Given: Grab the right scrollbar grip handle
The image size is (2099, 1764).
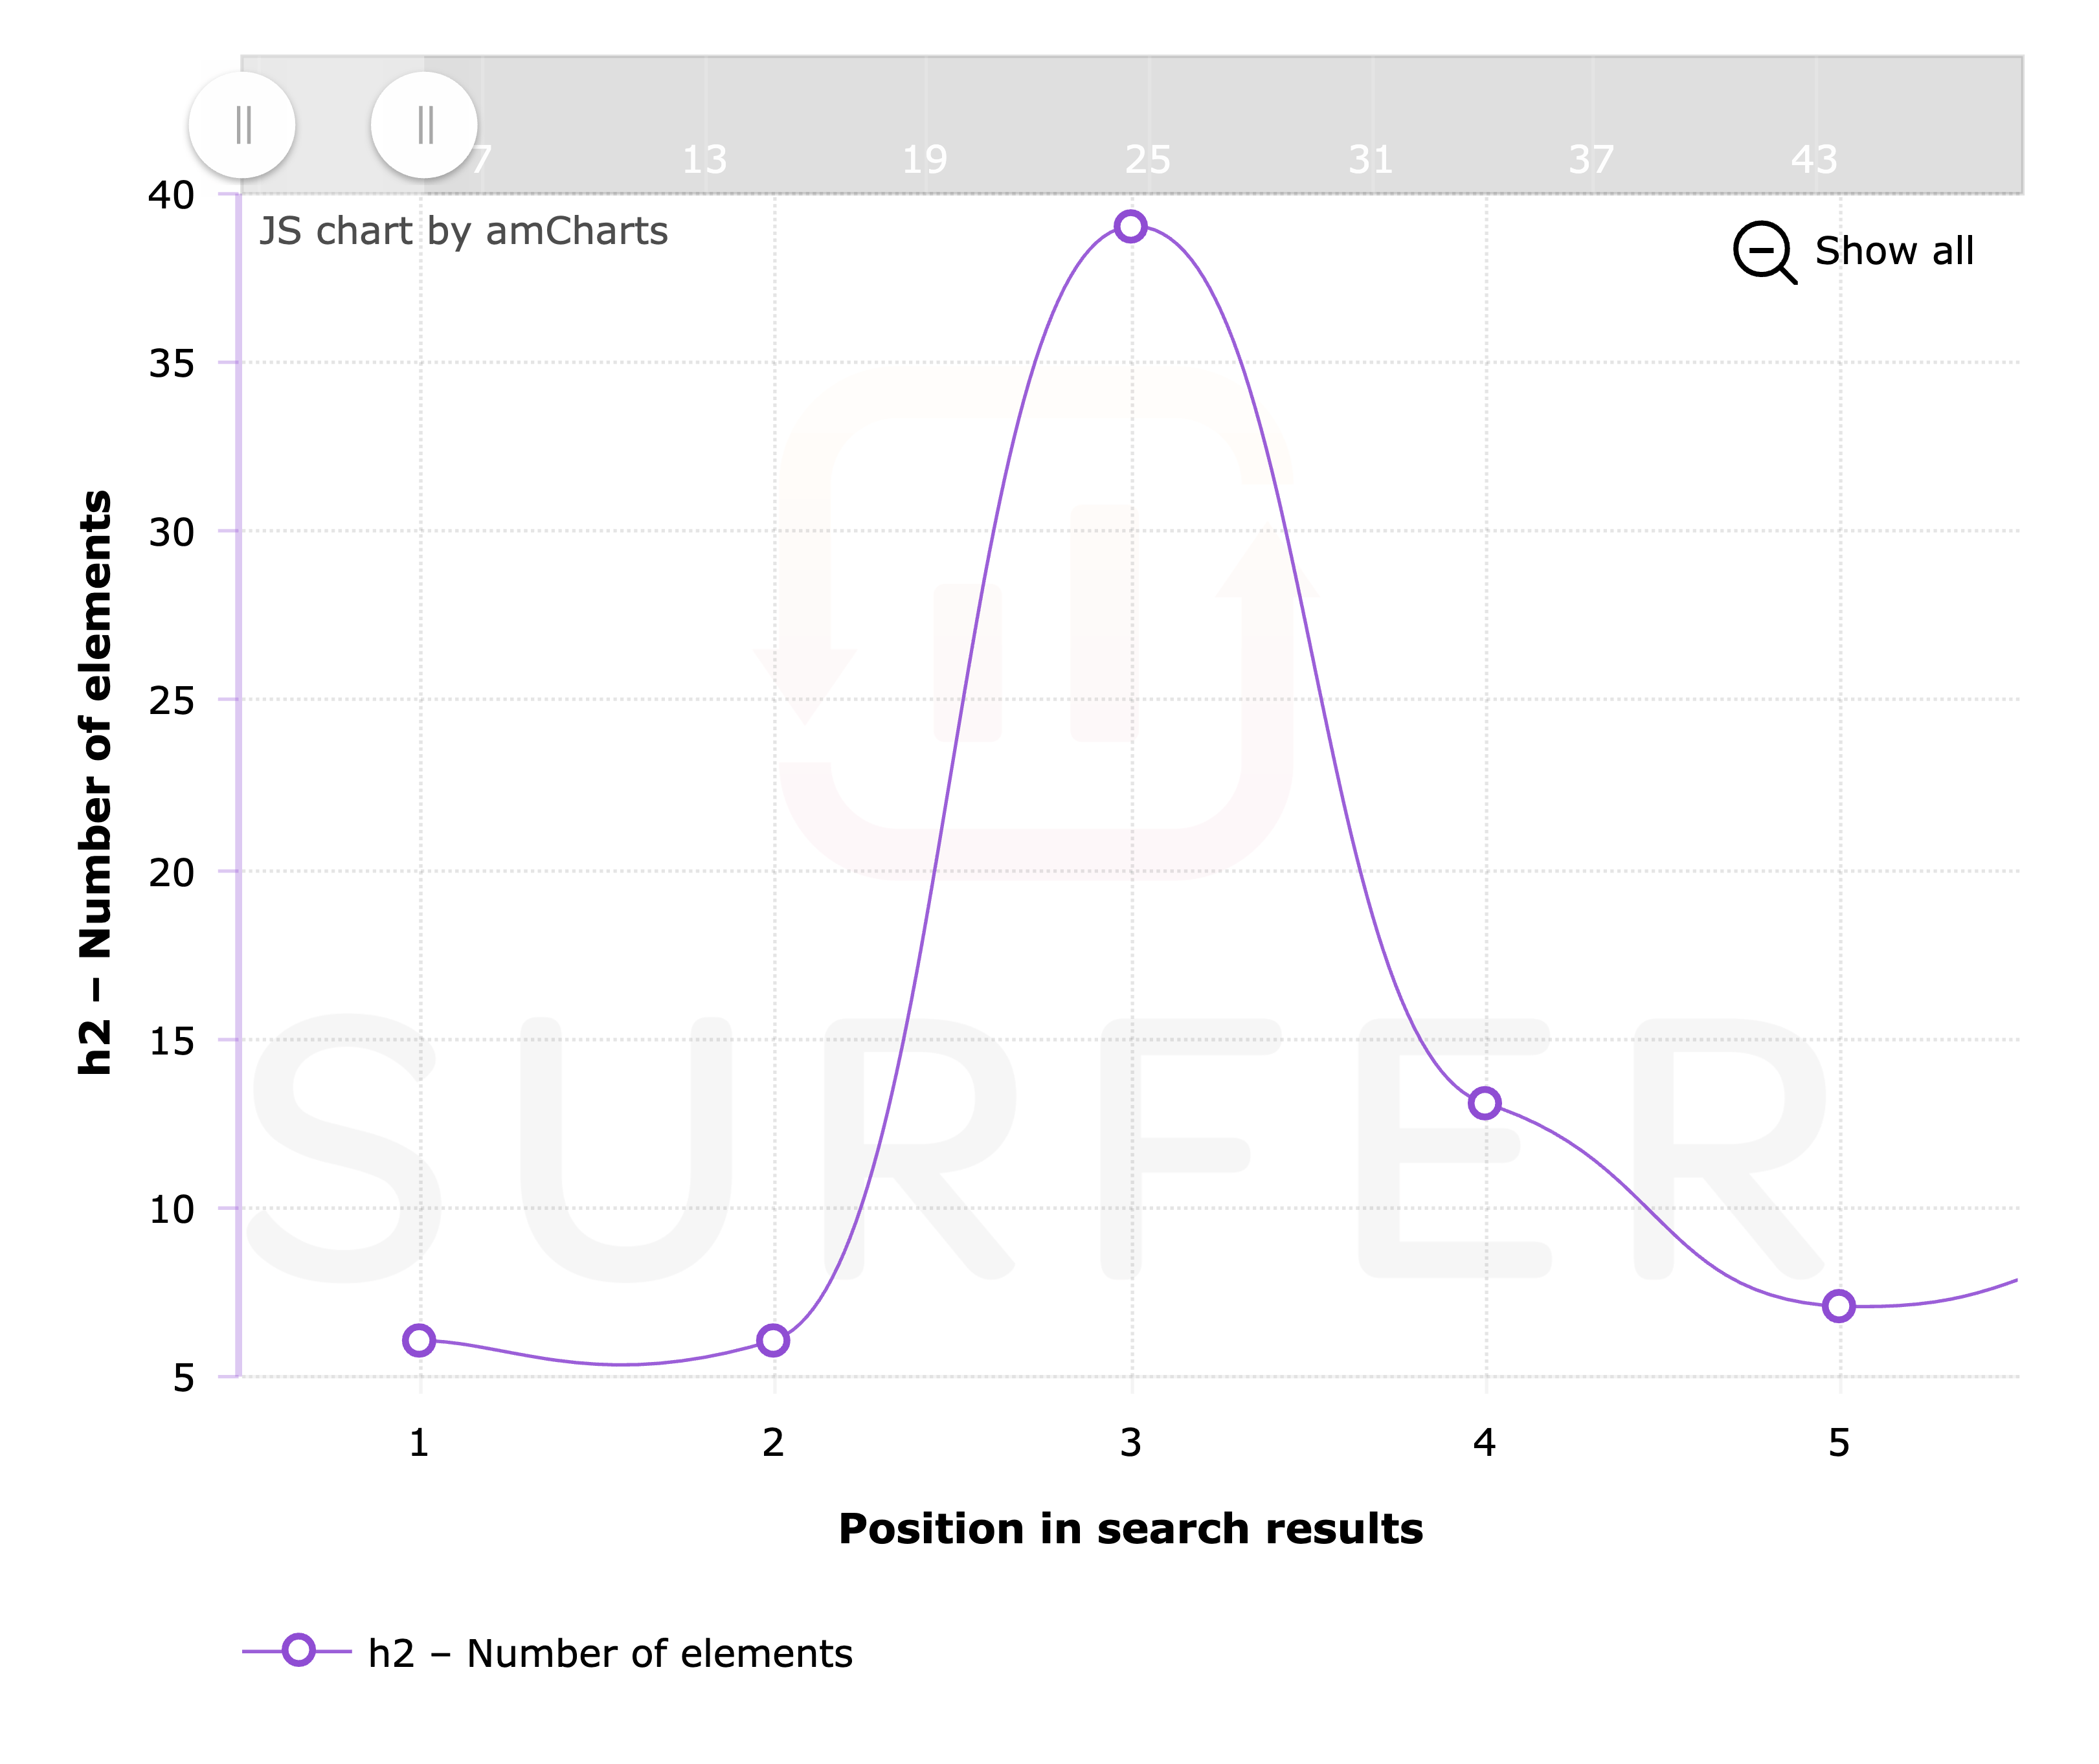Looking at the screenshot, I should [424, 125].
